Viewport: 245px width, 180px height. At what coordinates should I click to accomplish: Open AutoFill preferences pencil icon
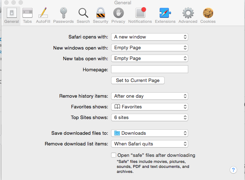coord(43,12)
